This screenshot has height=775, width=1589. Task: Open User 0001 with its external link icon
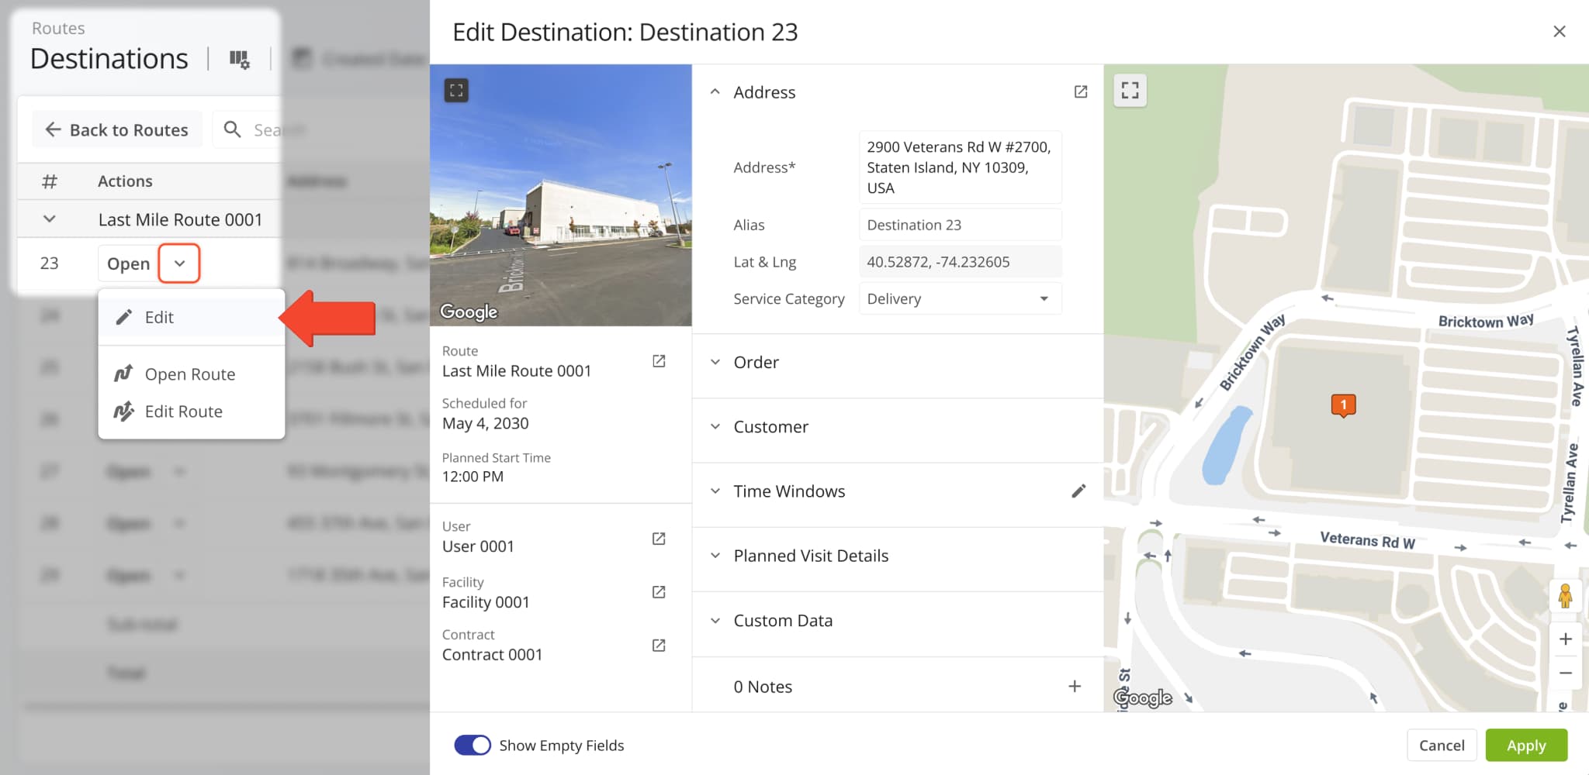tap(659, 538)
